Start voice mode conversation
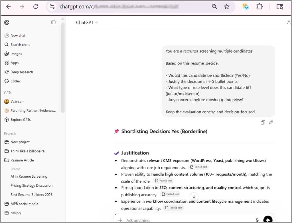The width and height of the screenshot is (292, 223). coord(267,220)
